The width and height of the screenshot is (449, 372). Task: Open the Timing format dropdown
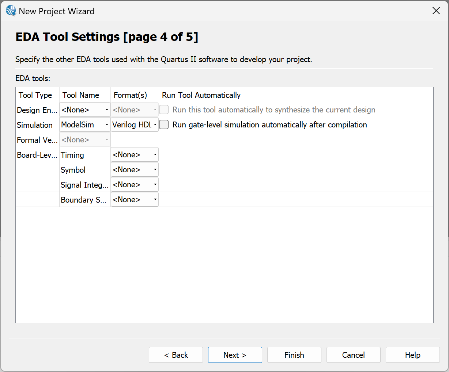pos(135,155)
